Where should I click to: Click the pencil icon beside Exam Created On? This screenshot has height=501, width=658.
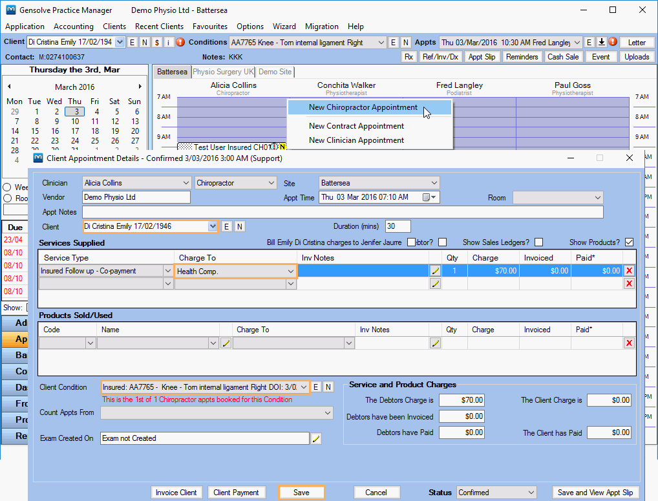pos(317,438)
